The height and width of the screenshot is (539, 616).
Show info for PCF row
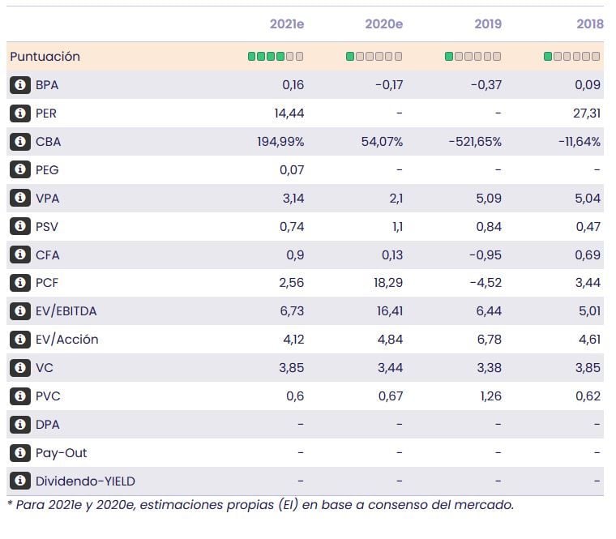click(x=19, y=284)
